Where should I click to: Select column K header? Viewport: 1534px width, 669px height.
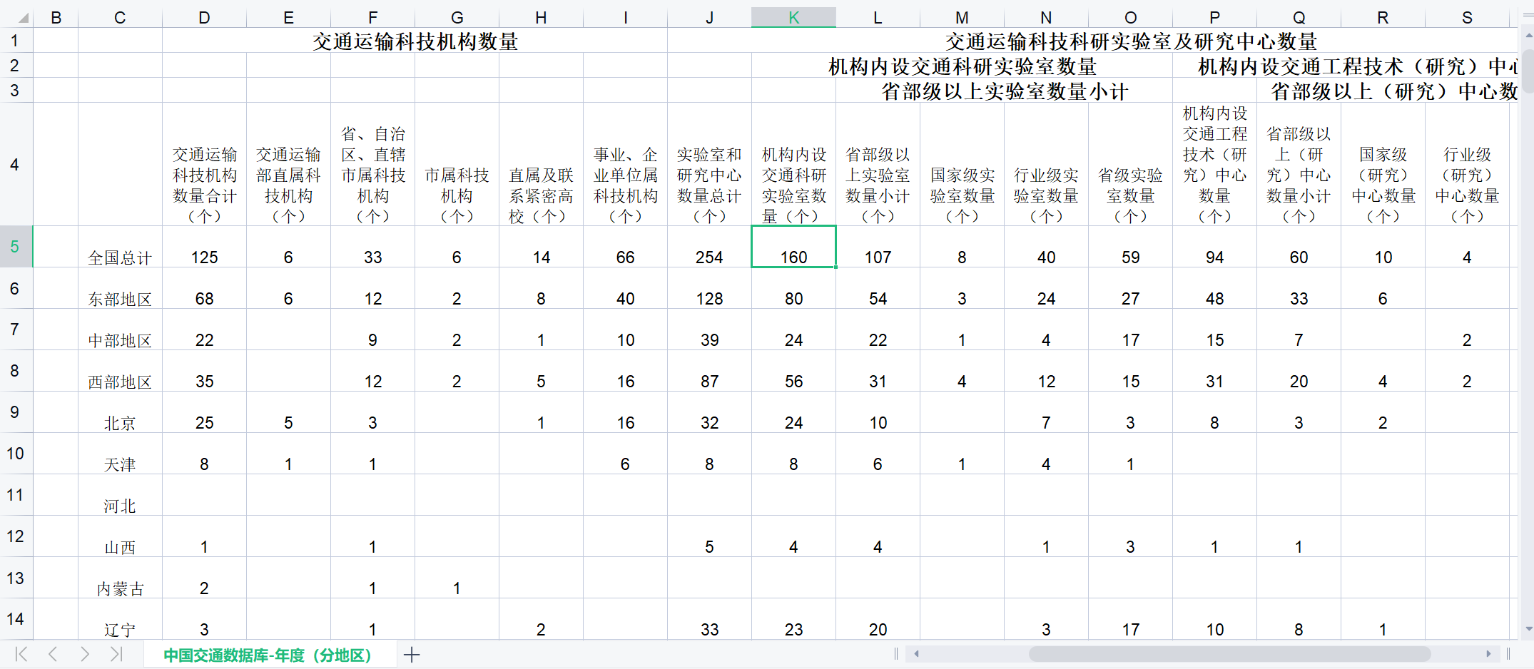(794, 18)
